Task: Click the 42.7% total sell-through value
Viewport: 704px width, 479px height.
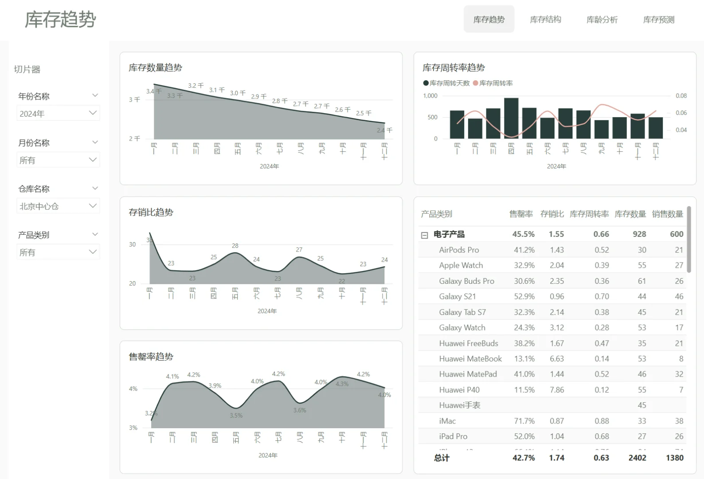Action: pos(524,458)
